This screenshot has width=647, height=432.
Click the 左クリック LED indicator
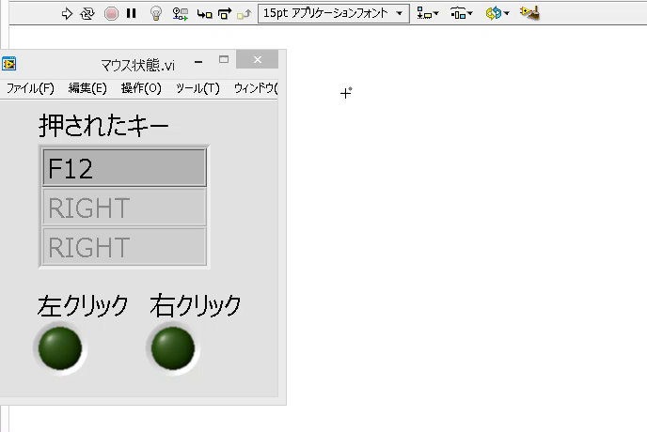60,348
